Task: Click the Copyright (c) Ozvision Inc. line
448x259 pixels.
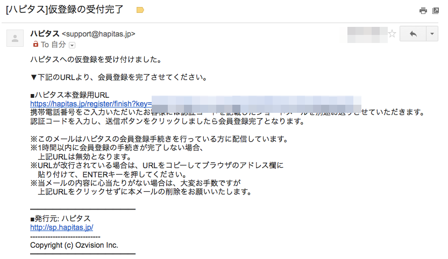Action: [74, 245]
